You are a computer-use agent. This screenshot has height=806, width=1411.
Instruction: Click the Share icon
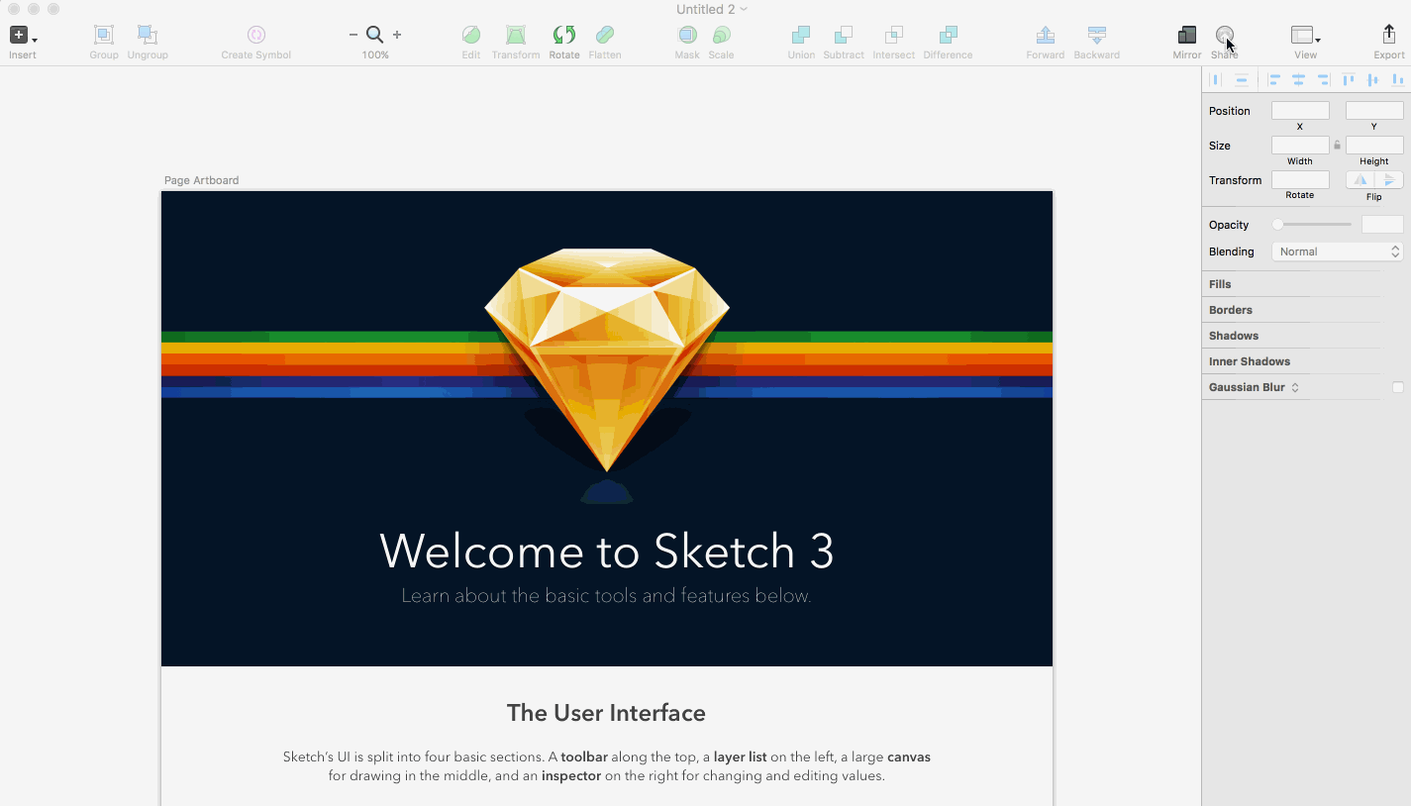click(1225, 36)
